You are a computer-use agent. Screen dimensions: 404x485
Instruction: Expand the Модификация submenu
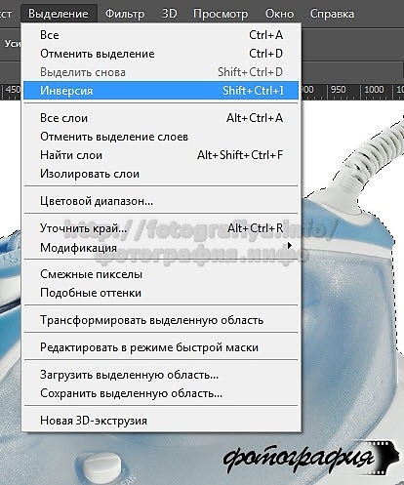tap(161, 248)
